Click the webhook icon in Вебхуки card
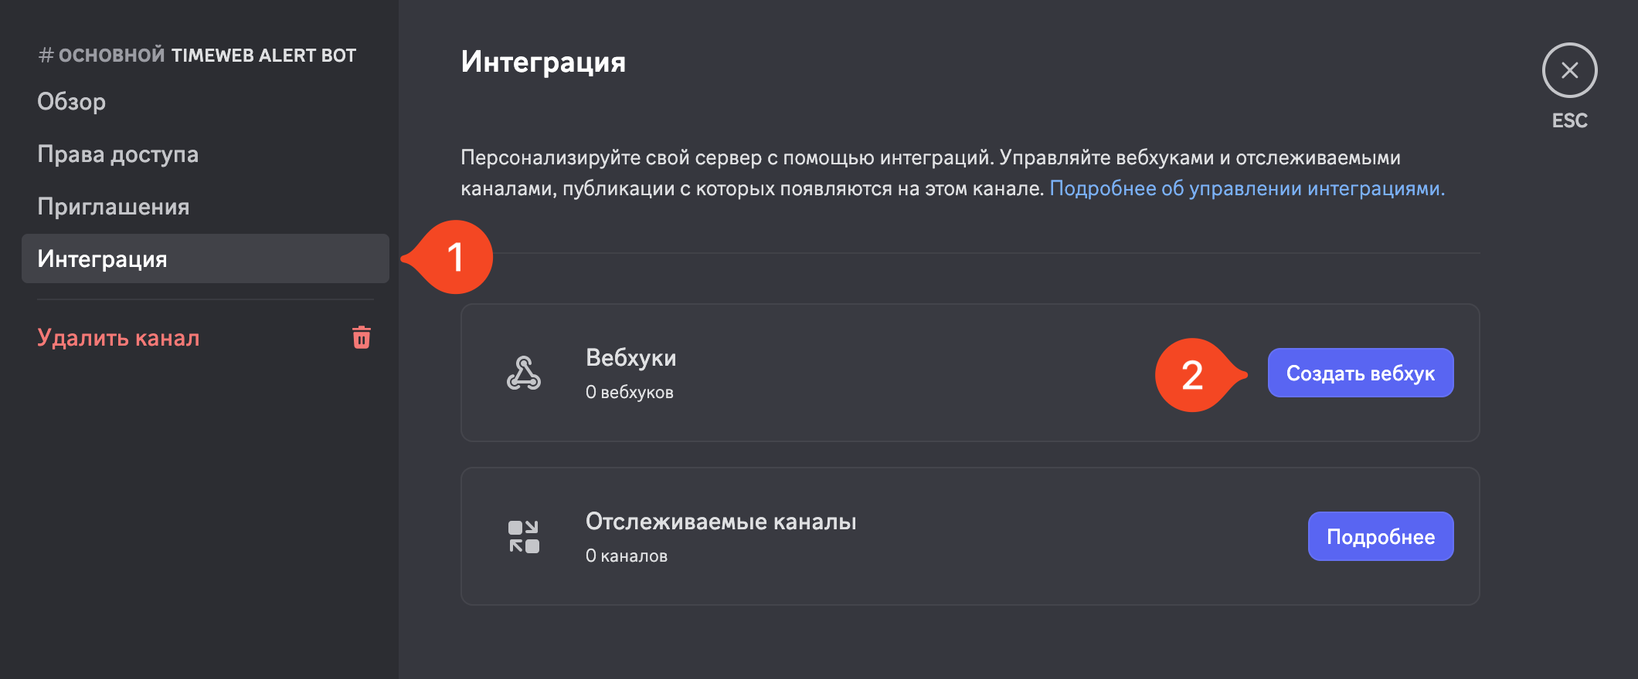1638x679 pixels. tap(524, 373)
